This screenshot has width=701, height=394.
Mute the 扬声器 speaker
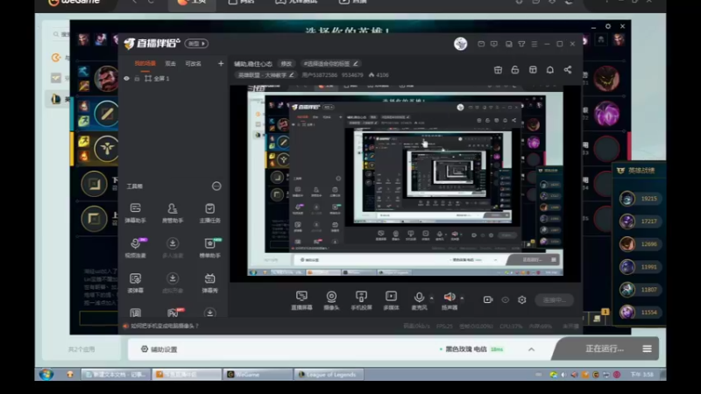click(x=450, y=300)
